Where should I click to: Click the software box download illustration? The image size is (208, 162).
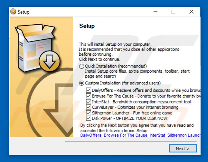click(x=37, y=48)
